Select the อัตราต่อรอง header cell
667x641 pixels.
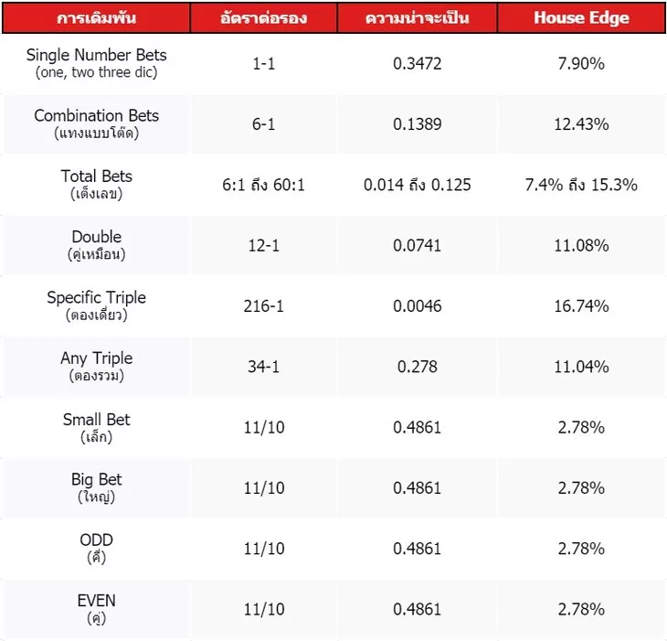tap(264, 18)
